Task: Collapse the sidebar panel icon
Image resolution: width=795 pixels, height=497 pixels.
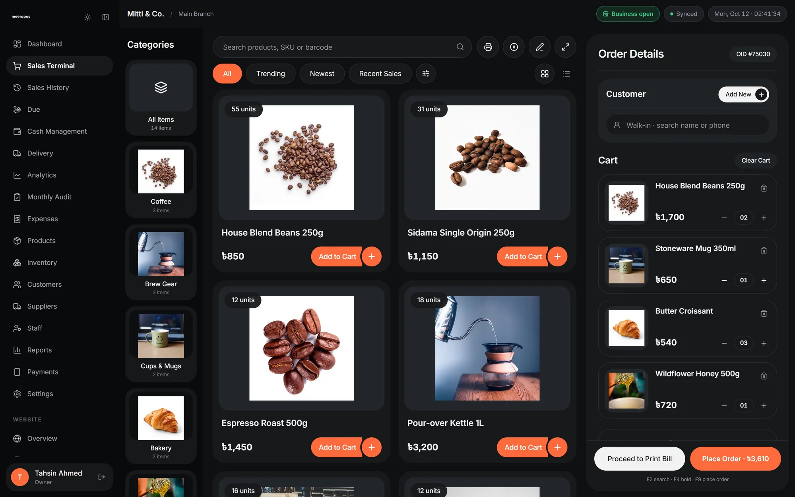Action: 105,17
